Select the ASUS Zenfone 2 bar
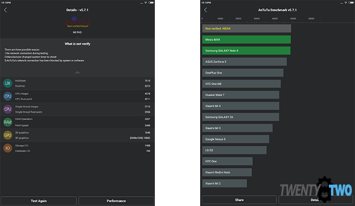This screenshot has height=206, width=355. (x=245, y=62)
